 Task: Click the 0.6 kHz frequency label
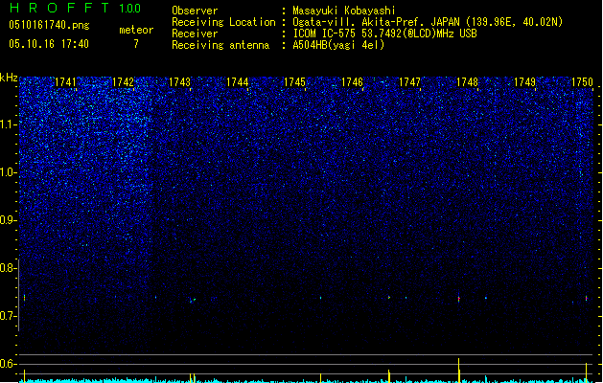coord(8,364)
